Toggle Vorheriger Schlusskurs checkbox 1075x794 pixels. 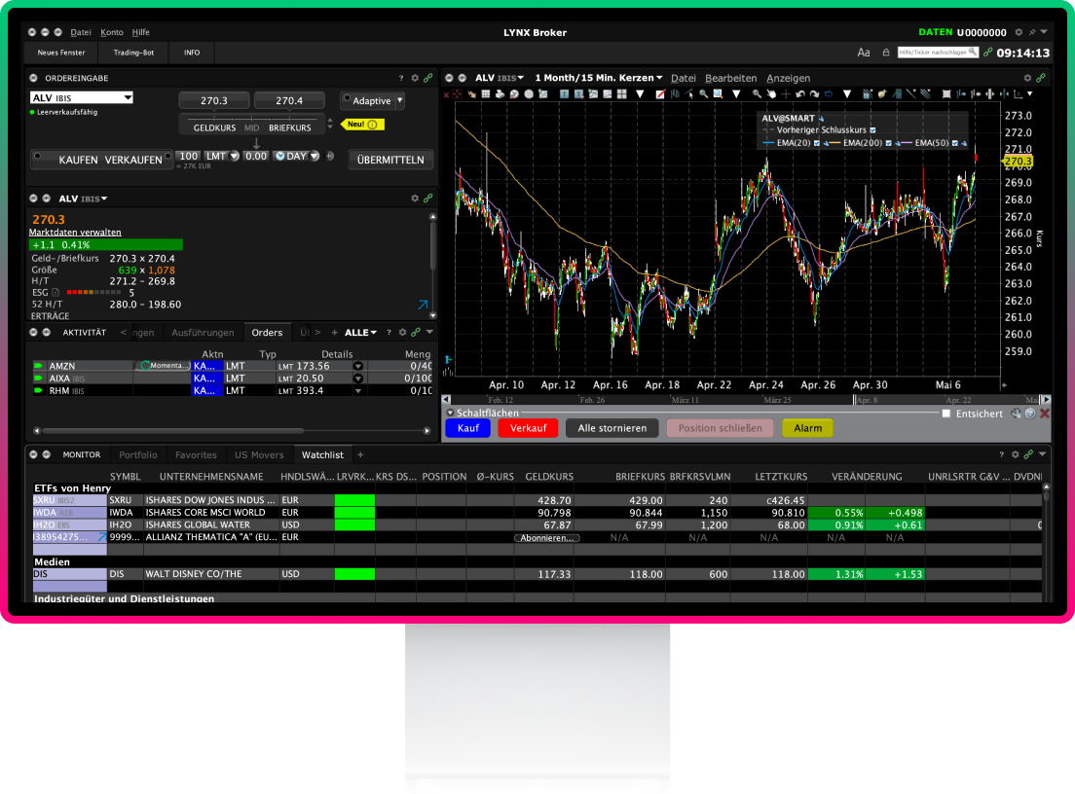pos(872,130)
